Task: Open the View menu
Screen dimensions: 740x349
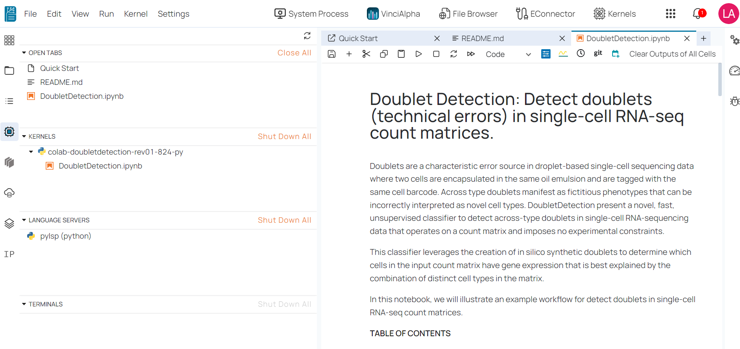Action: tap(80, 14)
